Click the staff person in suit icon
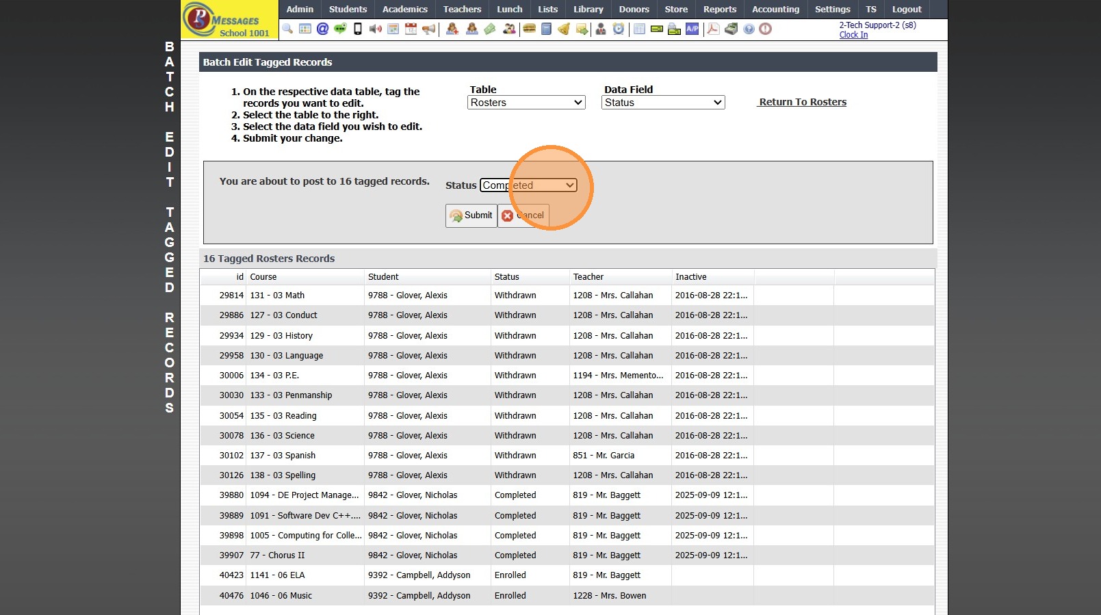The width and height of the screenshot is (1101, 615). click(x=601, y=29)
